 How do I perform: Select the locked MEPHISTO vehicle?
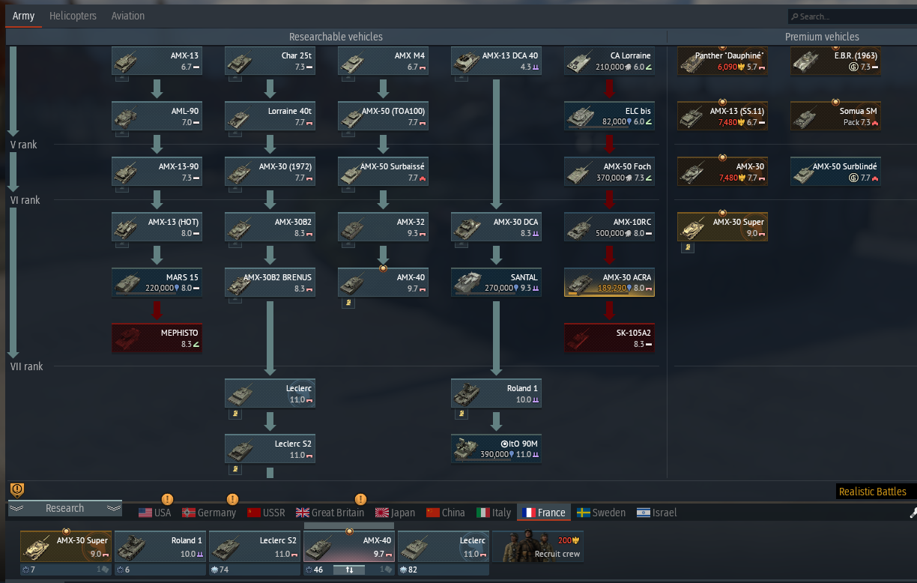[157, 338]
